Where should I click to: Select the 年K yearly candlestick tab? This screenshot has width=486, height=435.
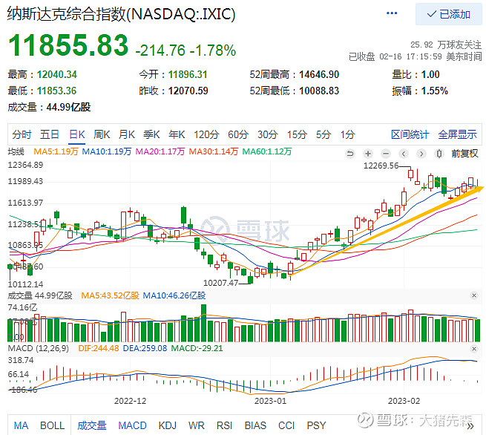pyautogui.click(x=177, y=134)
